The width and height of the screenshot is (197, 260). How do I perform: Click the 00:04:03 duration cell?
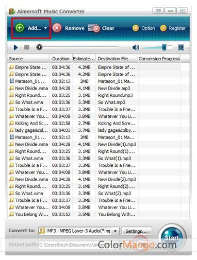(x=61, y=130)
